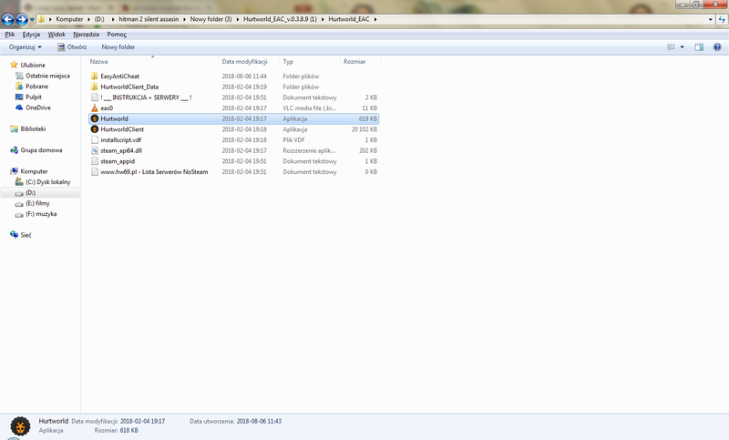Go back with the Back arrow button

(7, 19)
